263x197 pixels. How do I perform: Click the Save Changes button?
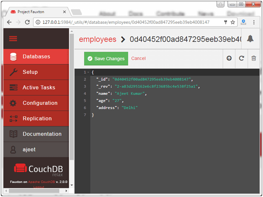106,59
